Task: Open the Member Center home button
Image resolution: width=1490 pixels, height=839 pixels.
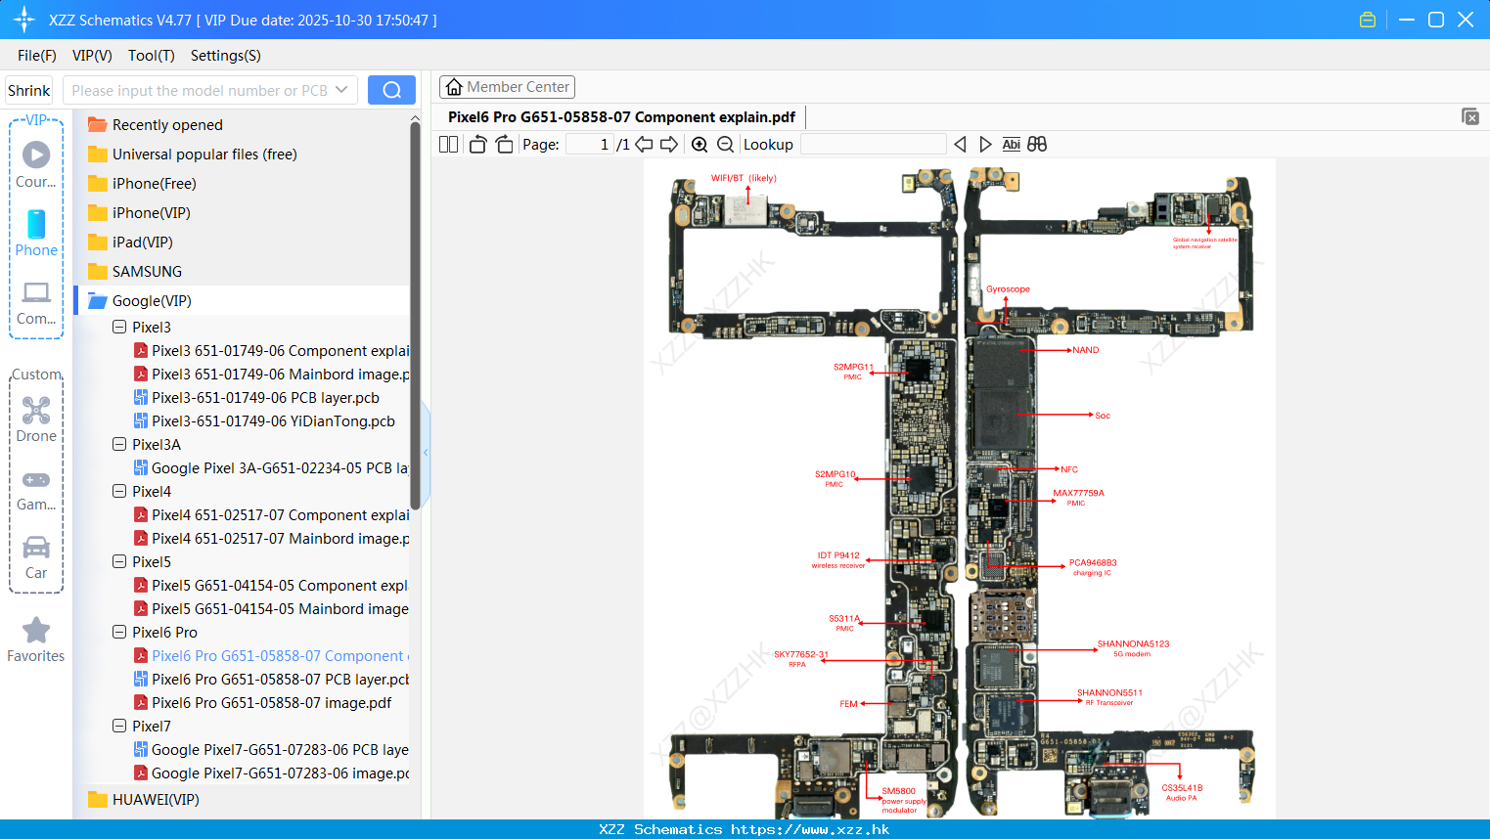Action: pyautogui.click(x=507, y=87)
